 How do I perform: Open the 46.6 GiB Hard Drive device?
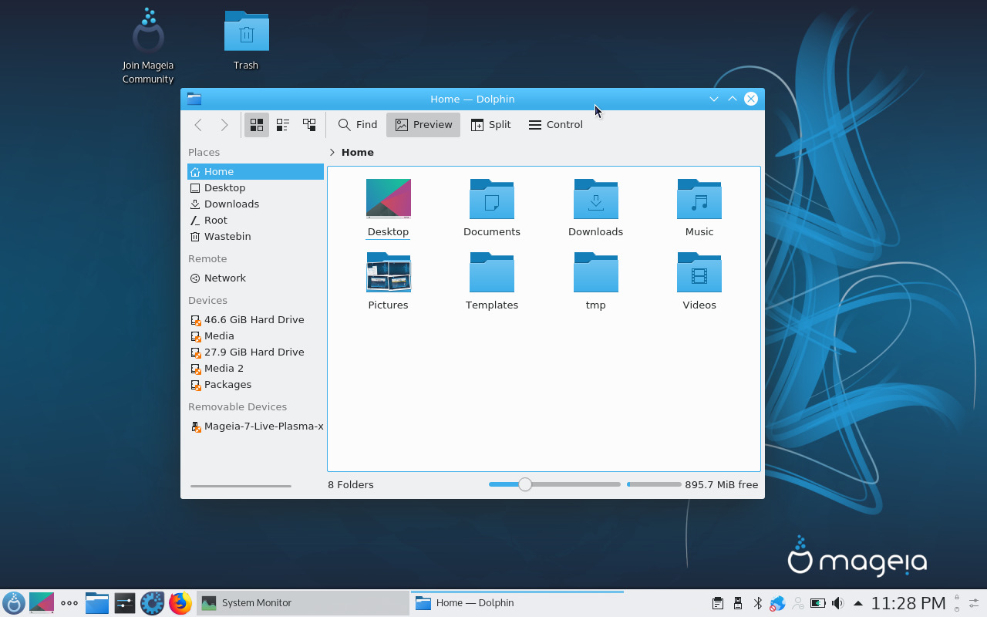(255, 320)
